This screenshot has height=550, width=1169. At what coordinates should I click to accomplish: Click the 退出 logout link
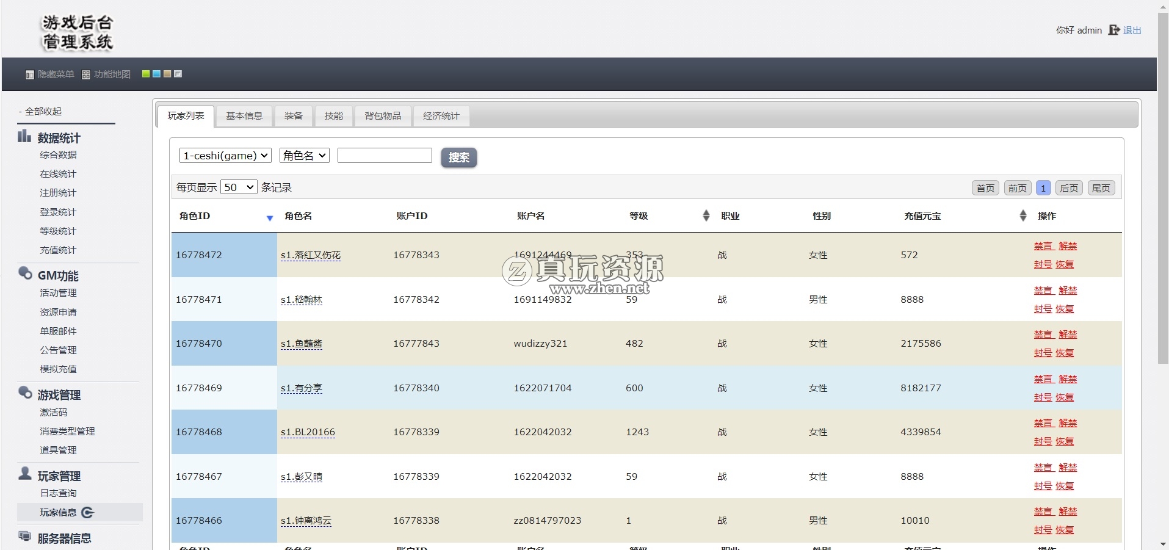pyautogui.click(x=1132, y=30)
